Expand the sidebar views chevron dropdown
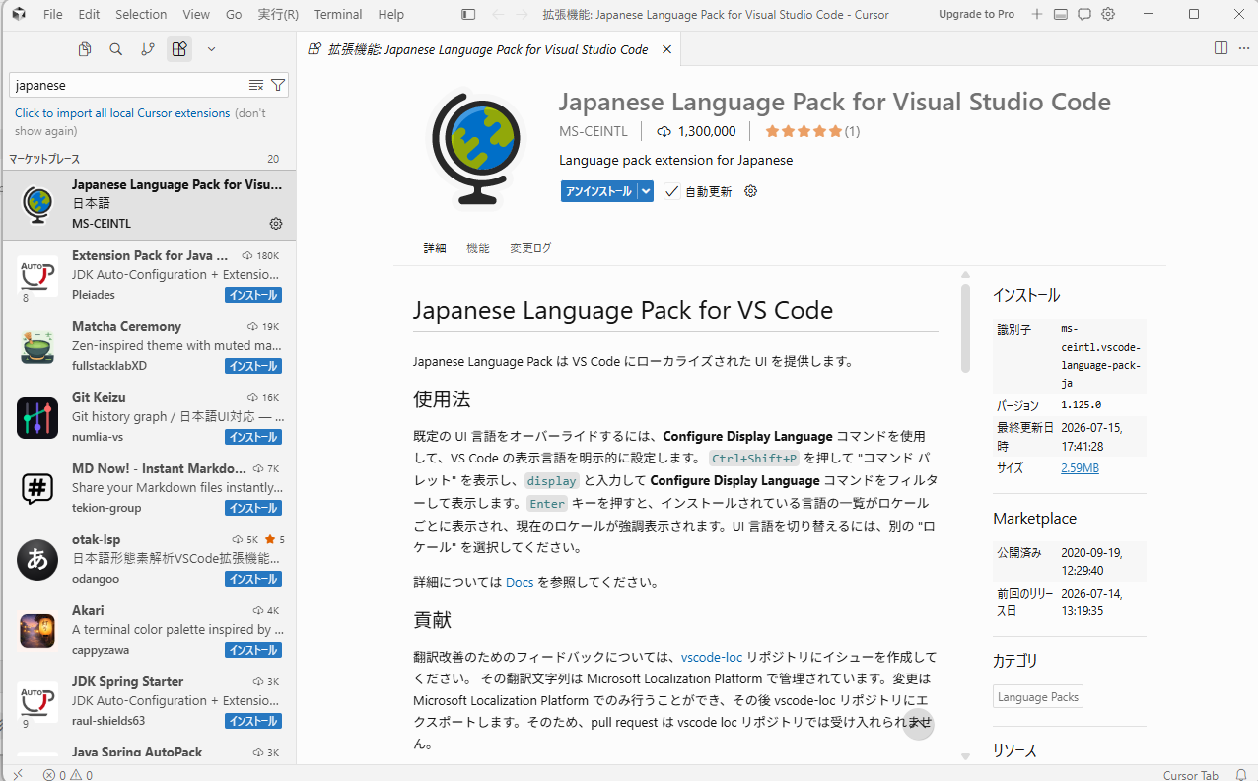Image resolution: width=1258 pixels, height=781 pixels. [x=211, y=49]
